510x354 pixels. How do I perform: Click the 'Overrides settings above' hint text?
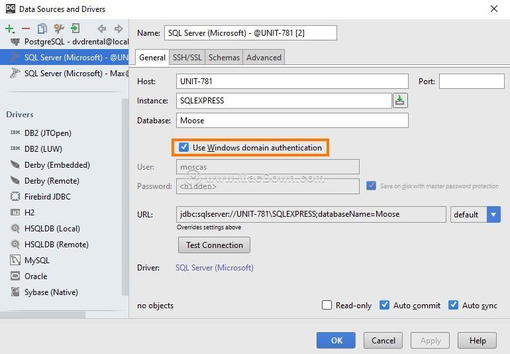pyautogui.click(x=209, y=227)
